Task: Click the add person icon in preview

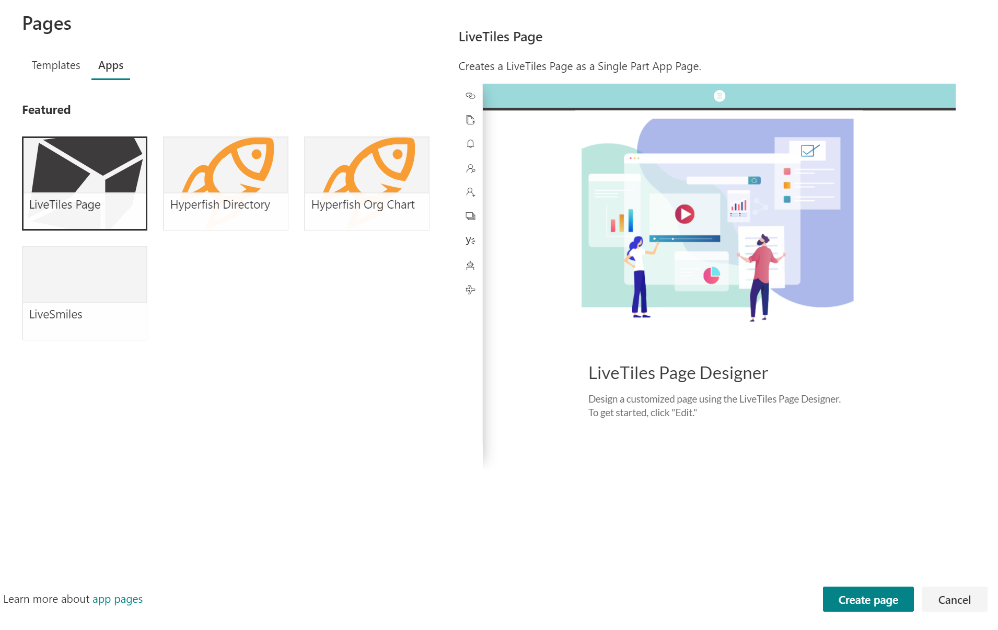Action: pyautogui.click(x=470, y=192)
